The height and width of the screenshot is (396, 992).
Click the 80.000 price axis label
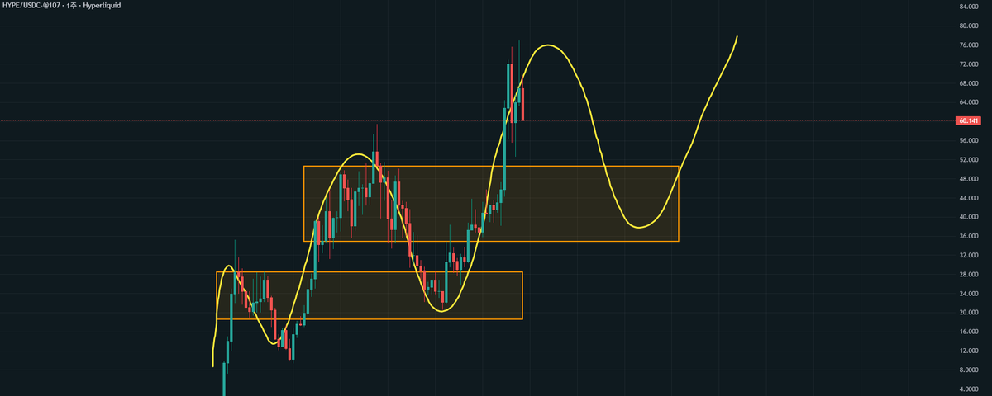969,26
